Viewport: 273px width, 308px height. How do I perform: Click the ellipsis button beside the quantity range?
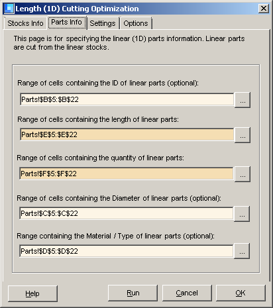click(x=243, y=174)
